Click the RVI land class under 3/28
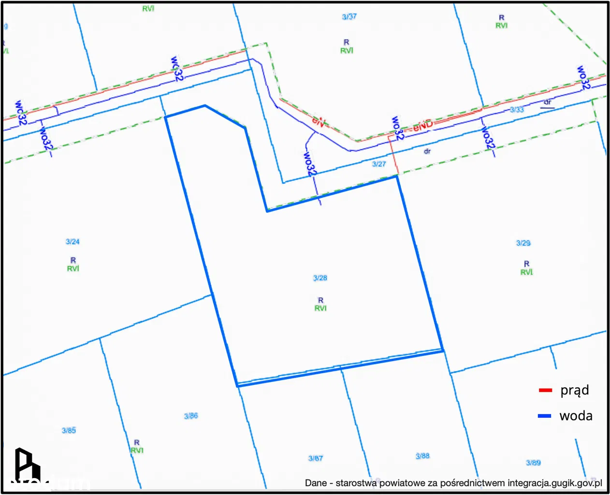 [x=320, y=308]
